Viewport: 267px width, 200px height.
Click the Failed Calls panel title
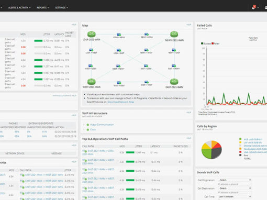point(204,26)
